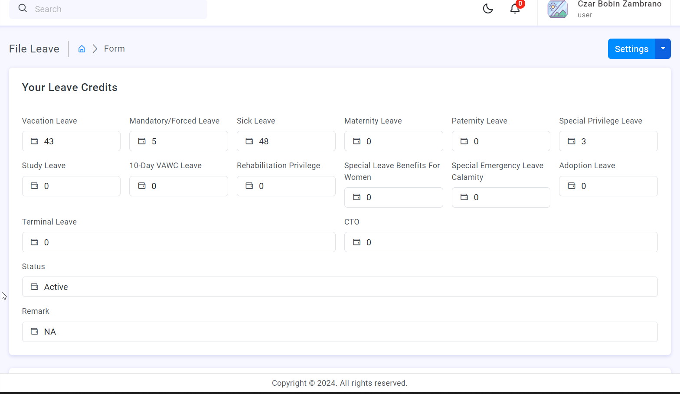Click the Study Leave field

click(71, 186)
